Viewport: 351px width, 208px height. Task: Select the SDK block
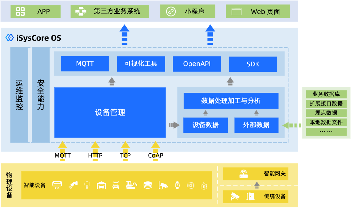253,64
